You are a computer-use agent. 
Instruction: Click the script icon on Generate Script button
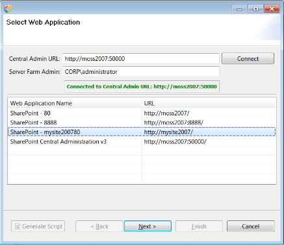[18, 226]
